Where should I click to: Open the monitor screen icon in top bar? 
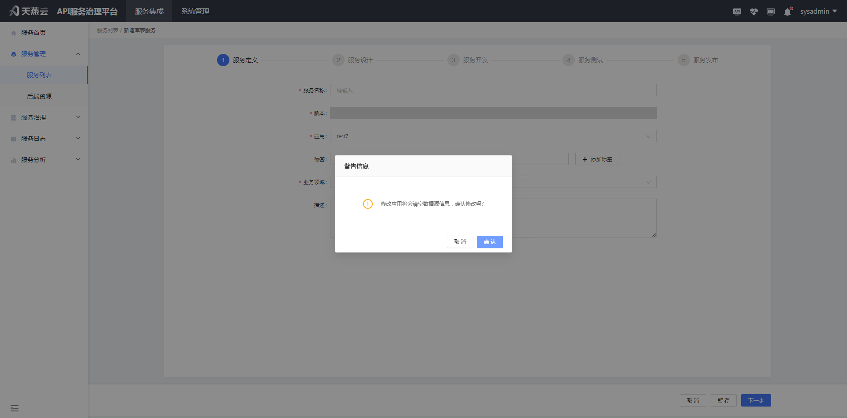point(770,11)
